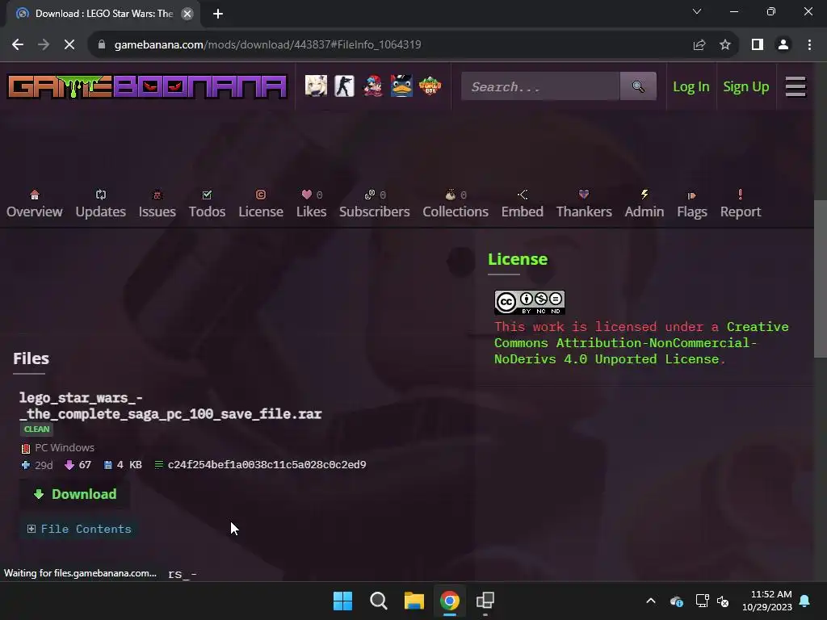The height and width of the screenshot is (620, 827).
Task: Click the 4 KB file size
Action: 129,465
